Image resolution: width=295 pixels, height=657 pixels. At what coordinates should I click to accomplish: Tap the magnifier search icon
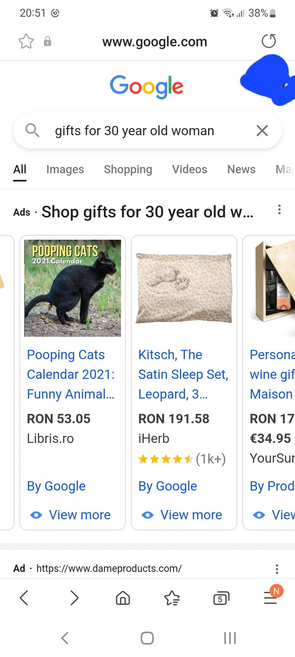pyautogui.click(x=32, y=130)
